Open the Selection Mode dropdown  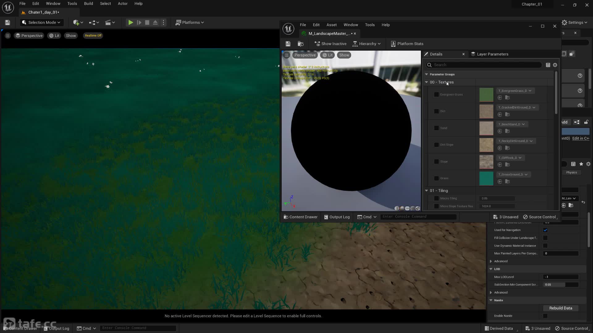[x=41, y=23]
